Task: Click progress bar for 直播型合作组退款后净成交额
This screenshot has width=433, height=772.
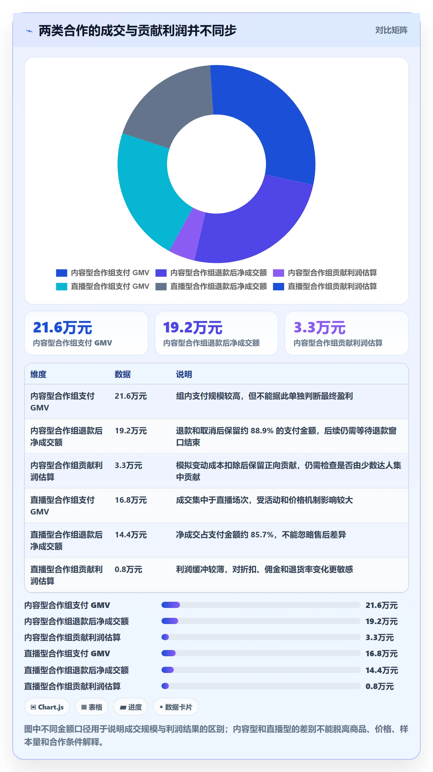Action: [x=261, y=670]
